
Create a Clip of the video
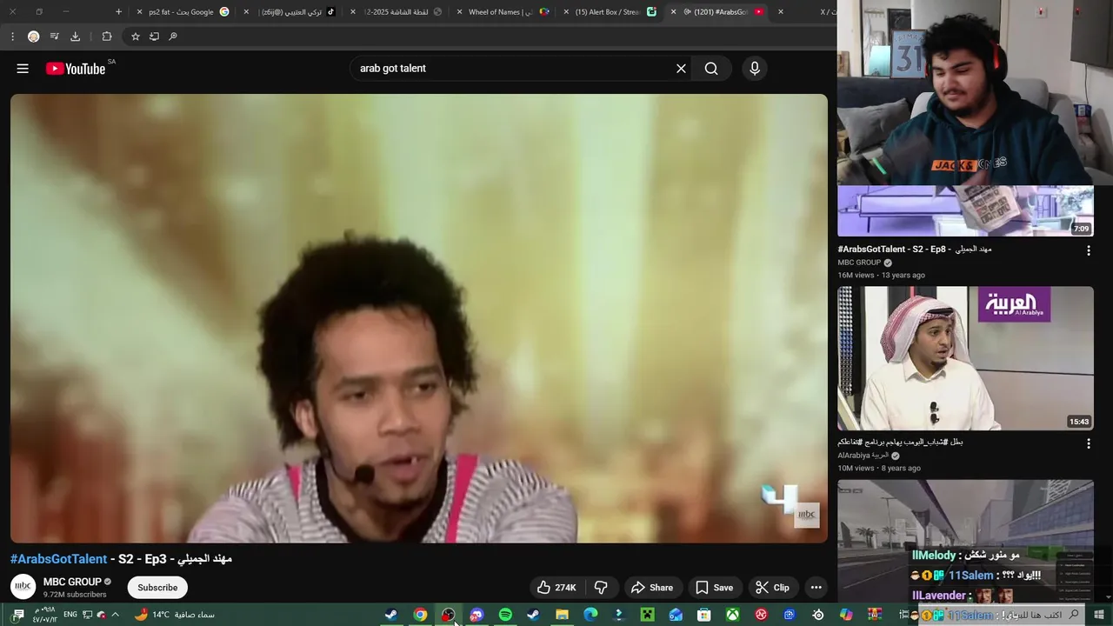(x=772, y=588)
